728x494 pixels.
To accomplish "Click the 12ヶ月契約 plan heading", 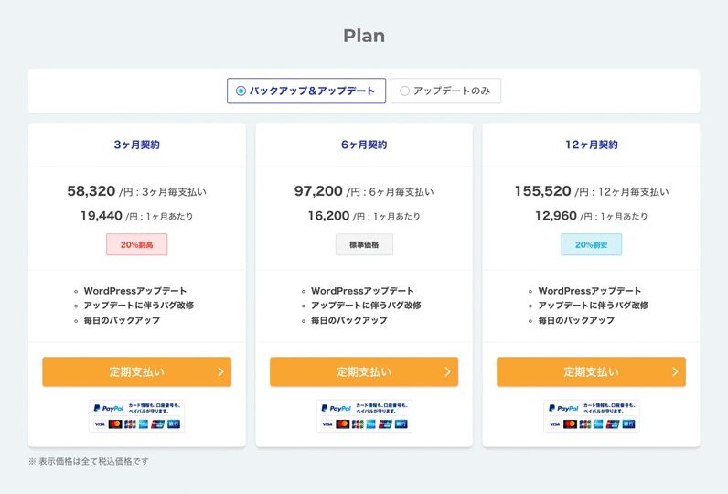I will coord(591,145).
